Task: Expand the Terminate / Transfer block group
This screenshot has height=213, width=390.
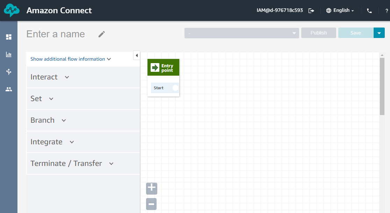Action: tap(83, 163)
